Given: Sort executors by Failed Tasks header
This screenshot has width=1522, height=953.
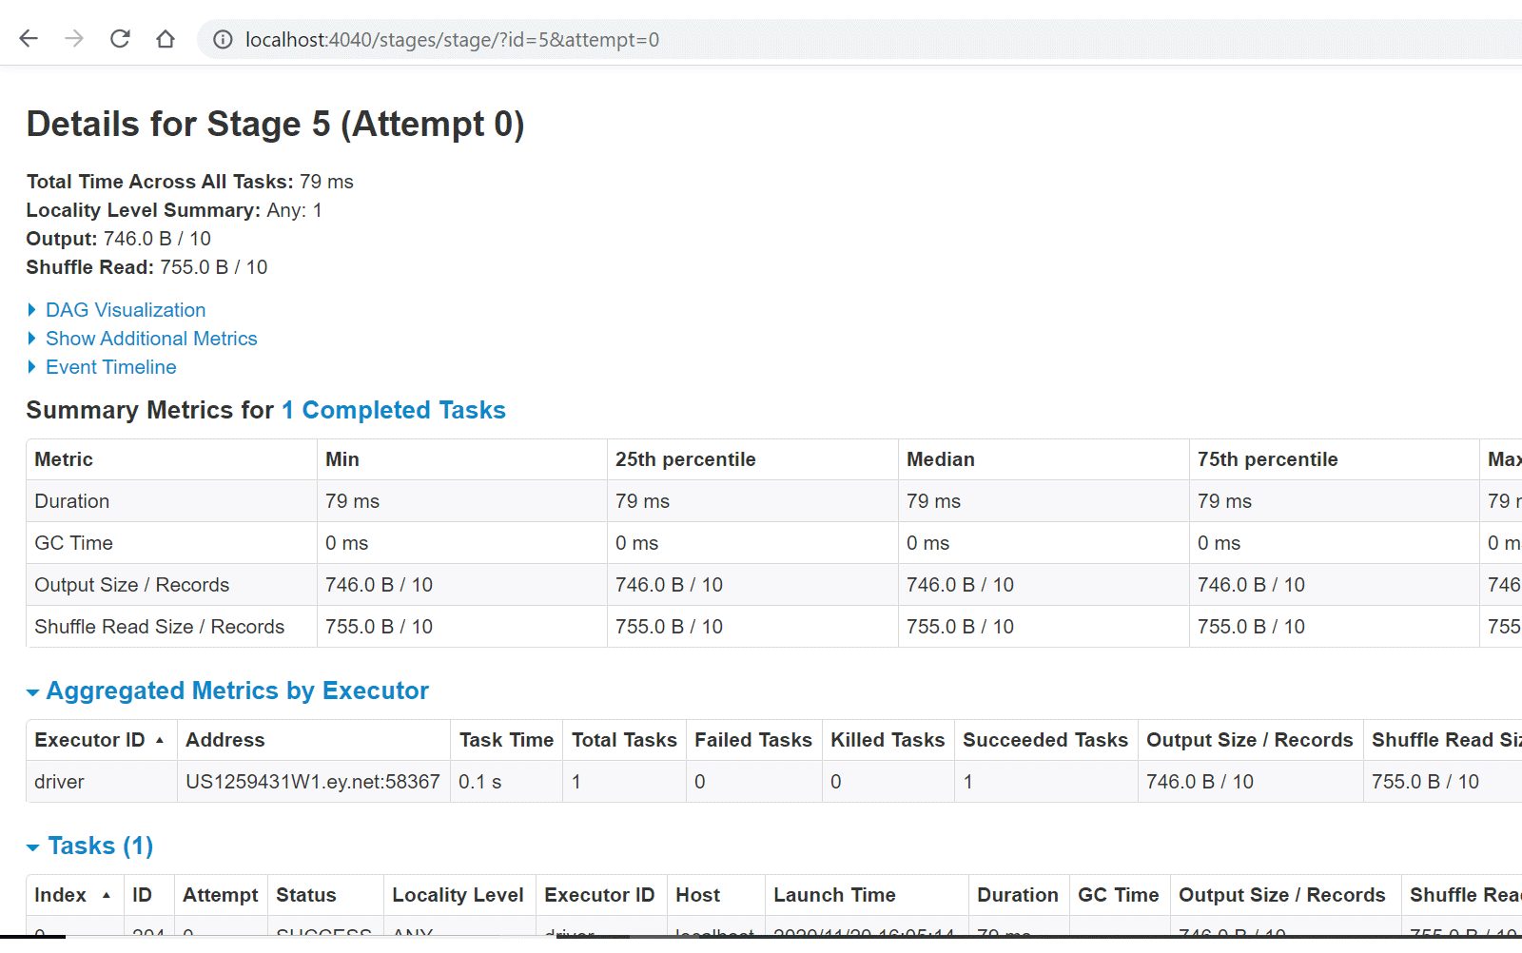Looking at the screenshot, I should click(752, 740).
